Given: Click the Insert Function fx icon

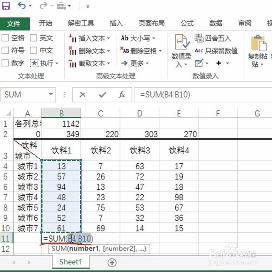Looking at the screenshot, I should (122, 95).
